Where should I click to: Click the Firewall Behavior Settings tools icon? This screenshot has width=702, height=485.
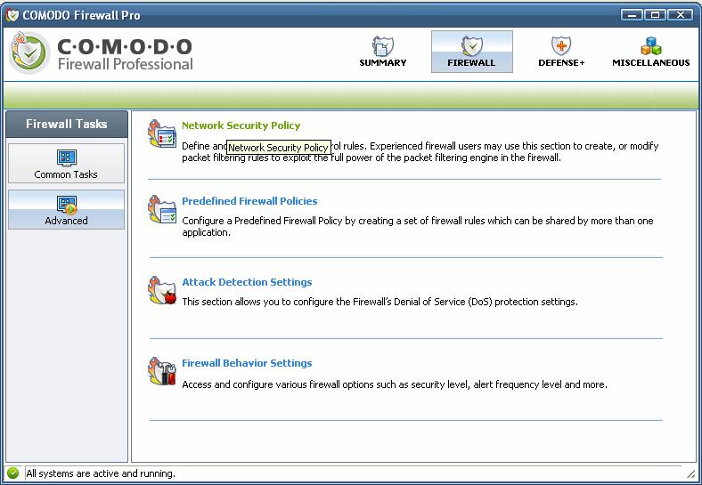point(161,371)
